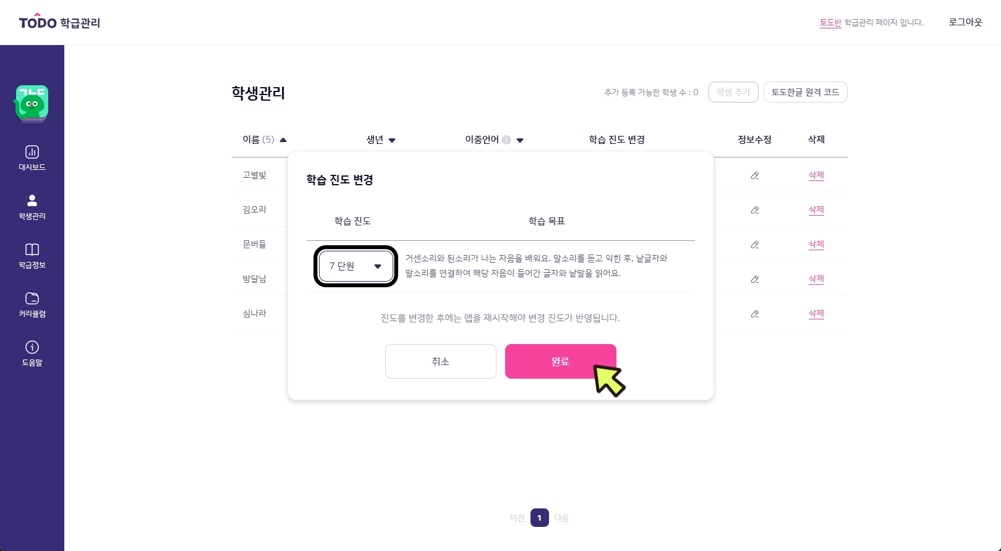Select page 1 in pagination
1001x551 pixels.
point(539,518)
